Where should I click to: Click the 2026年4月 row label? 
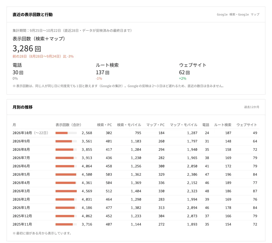point(21,183)
